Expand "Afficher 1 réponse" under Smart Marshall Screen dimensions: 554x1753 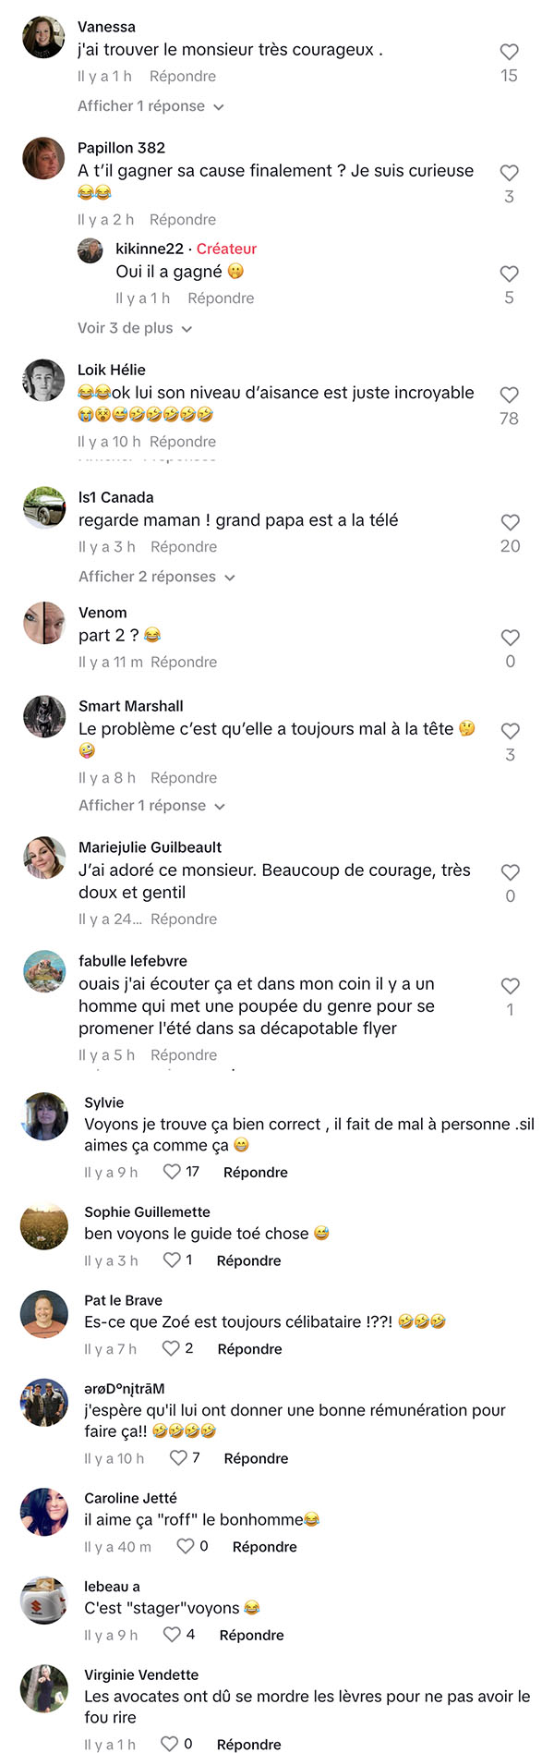coord(151,806)
